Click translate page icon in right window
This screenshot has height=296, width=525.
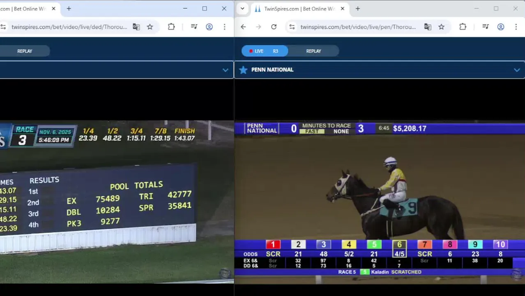[428, 27]
